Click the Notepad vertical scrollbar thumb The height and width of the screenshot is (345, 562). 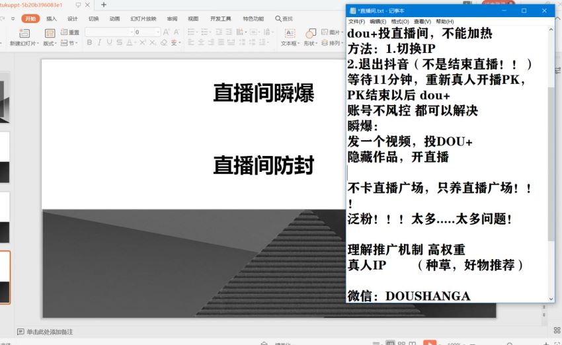coord(551,164)
